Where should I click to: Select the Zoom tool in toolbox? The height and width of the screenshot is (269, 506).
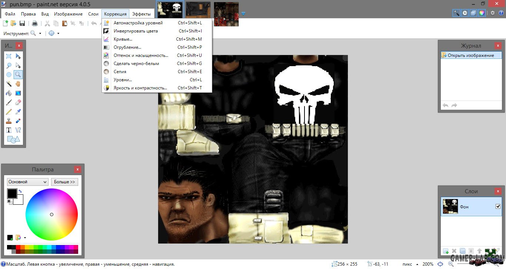[x=18, y=75]
